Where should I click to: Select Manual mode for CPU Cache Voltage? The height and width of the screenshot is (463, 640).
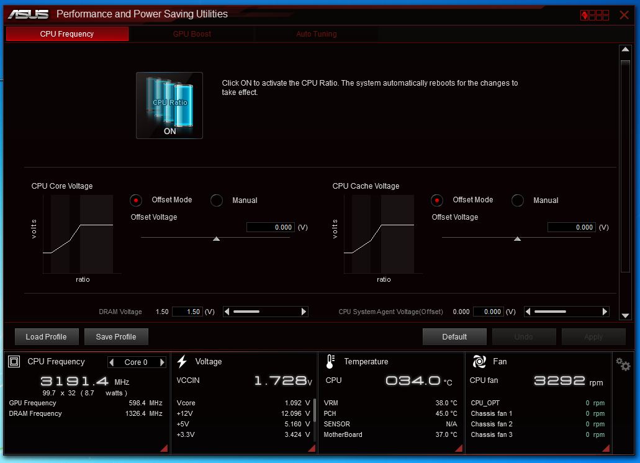tap(518, 200)
